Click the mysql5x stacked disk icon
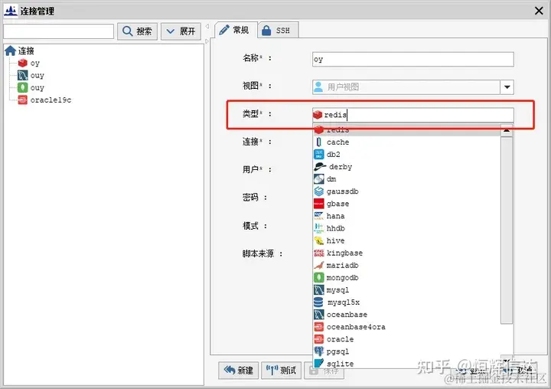 [318, 302]
